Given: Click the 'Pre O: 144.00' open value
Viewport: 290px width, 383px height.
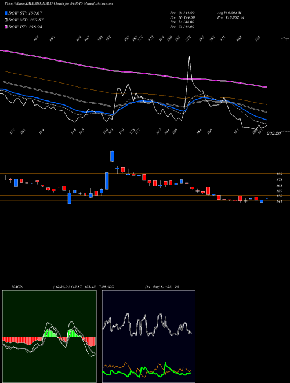Looking at the screenshot, I should click(x=182, y=13).
